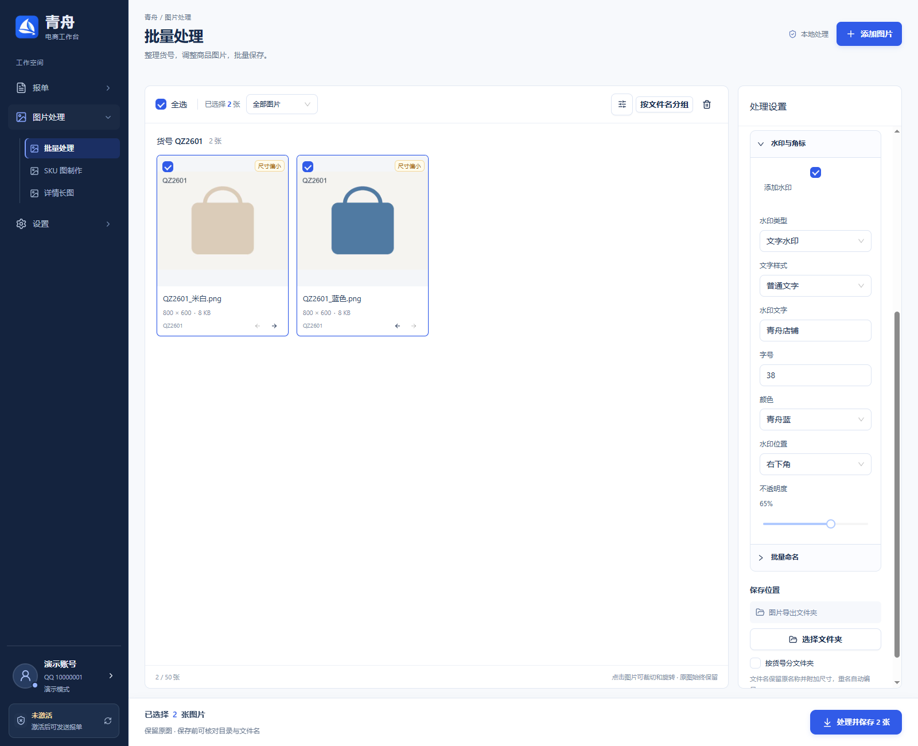
Task: Select 批量处理 in sidebar
Action: (x=72, y=148)
